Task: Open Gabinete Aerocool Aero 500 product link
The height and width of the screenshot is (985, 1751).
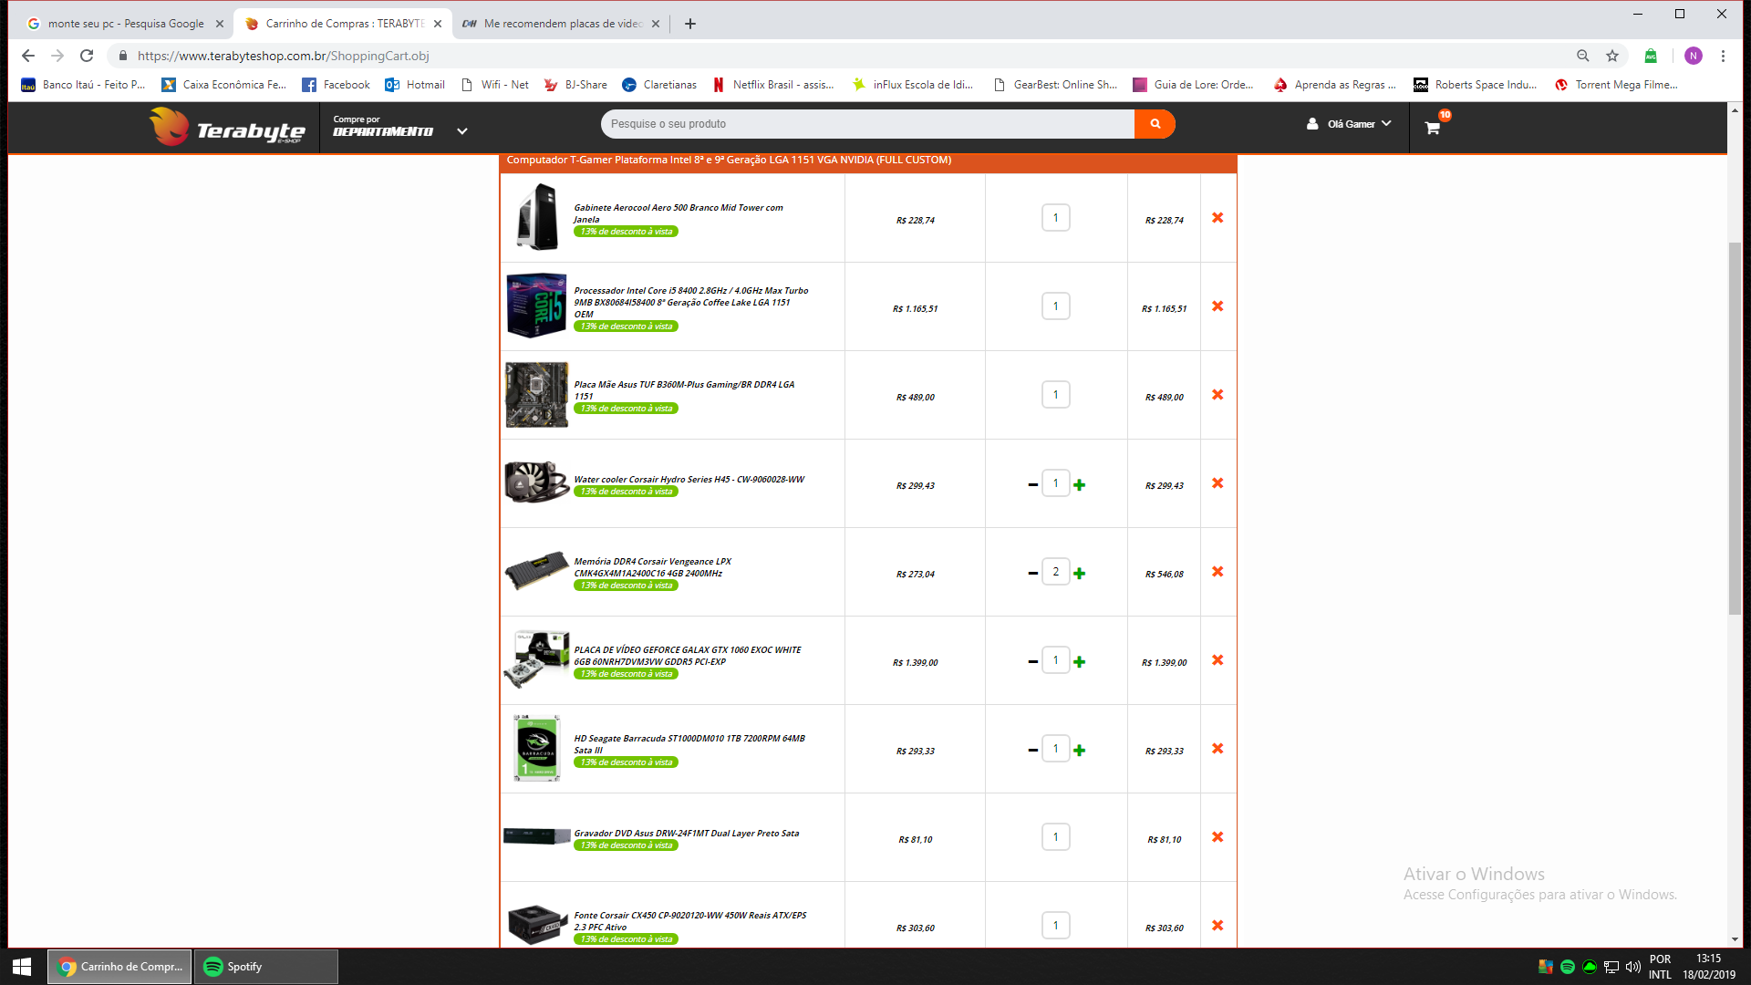Action: 678,213
